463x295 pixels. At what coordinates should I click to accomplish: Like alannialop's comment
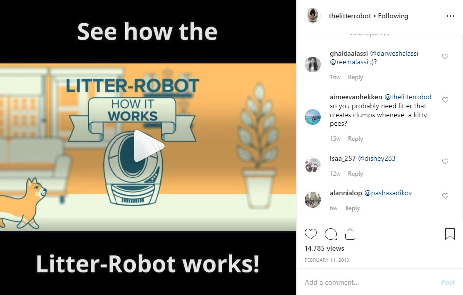445,196
